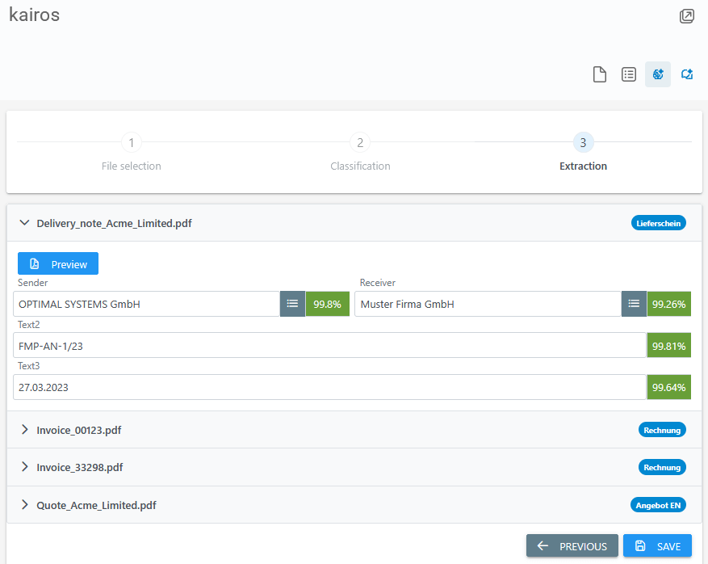The image size is (708, 564).
Task: Open the Receiver field list icon
Action: [634, 304]
